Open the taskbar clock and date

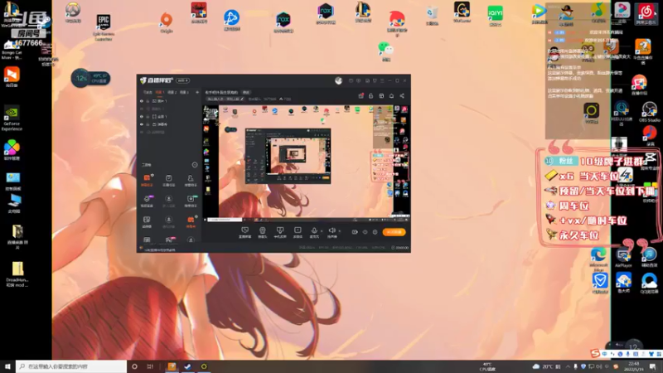pos(633,366)
